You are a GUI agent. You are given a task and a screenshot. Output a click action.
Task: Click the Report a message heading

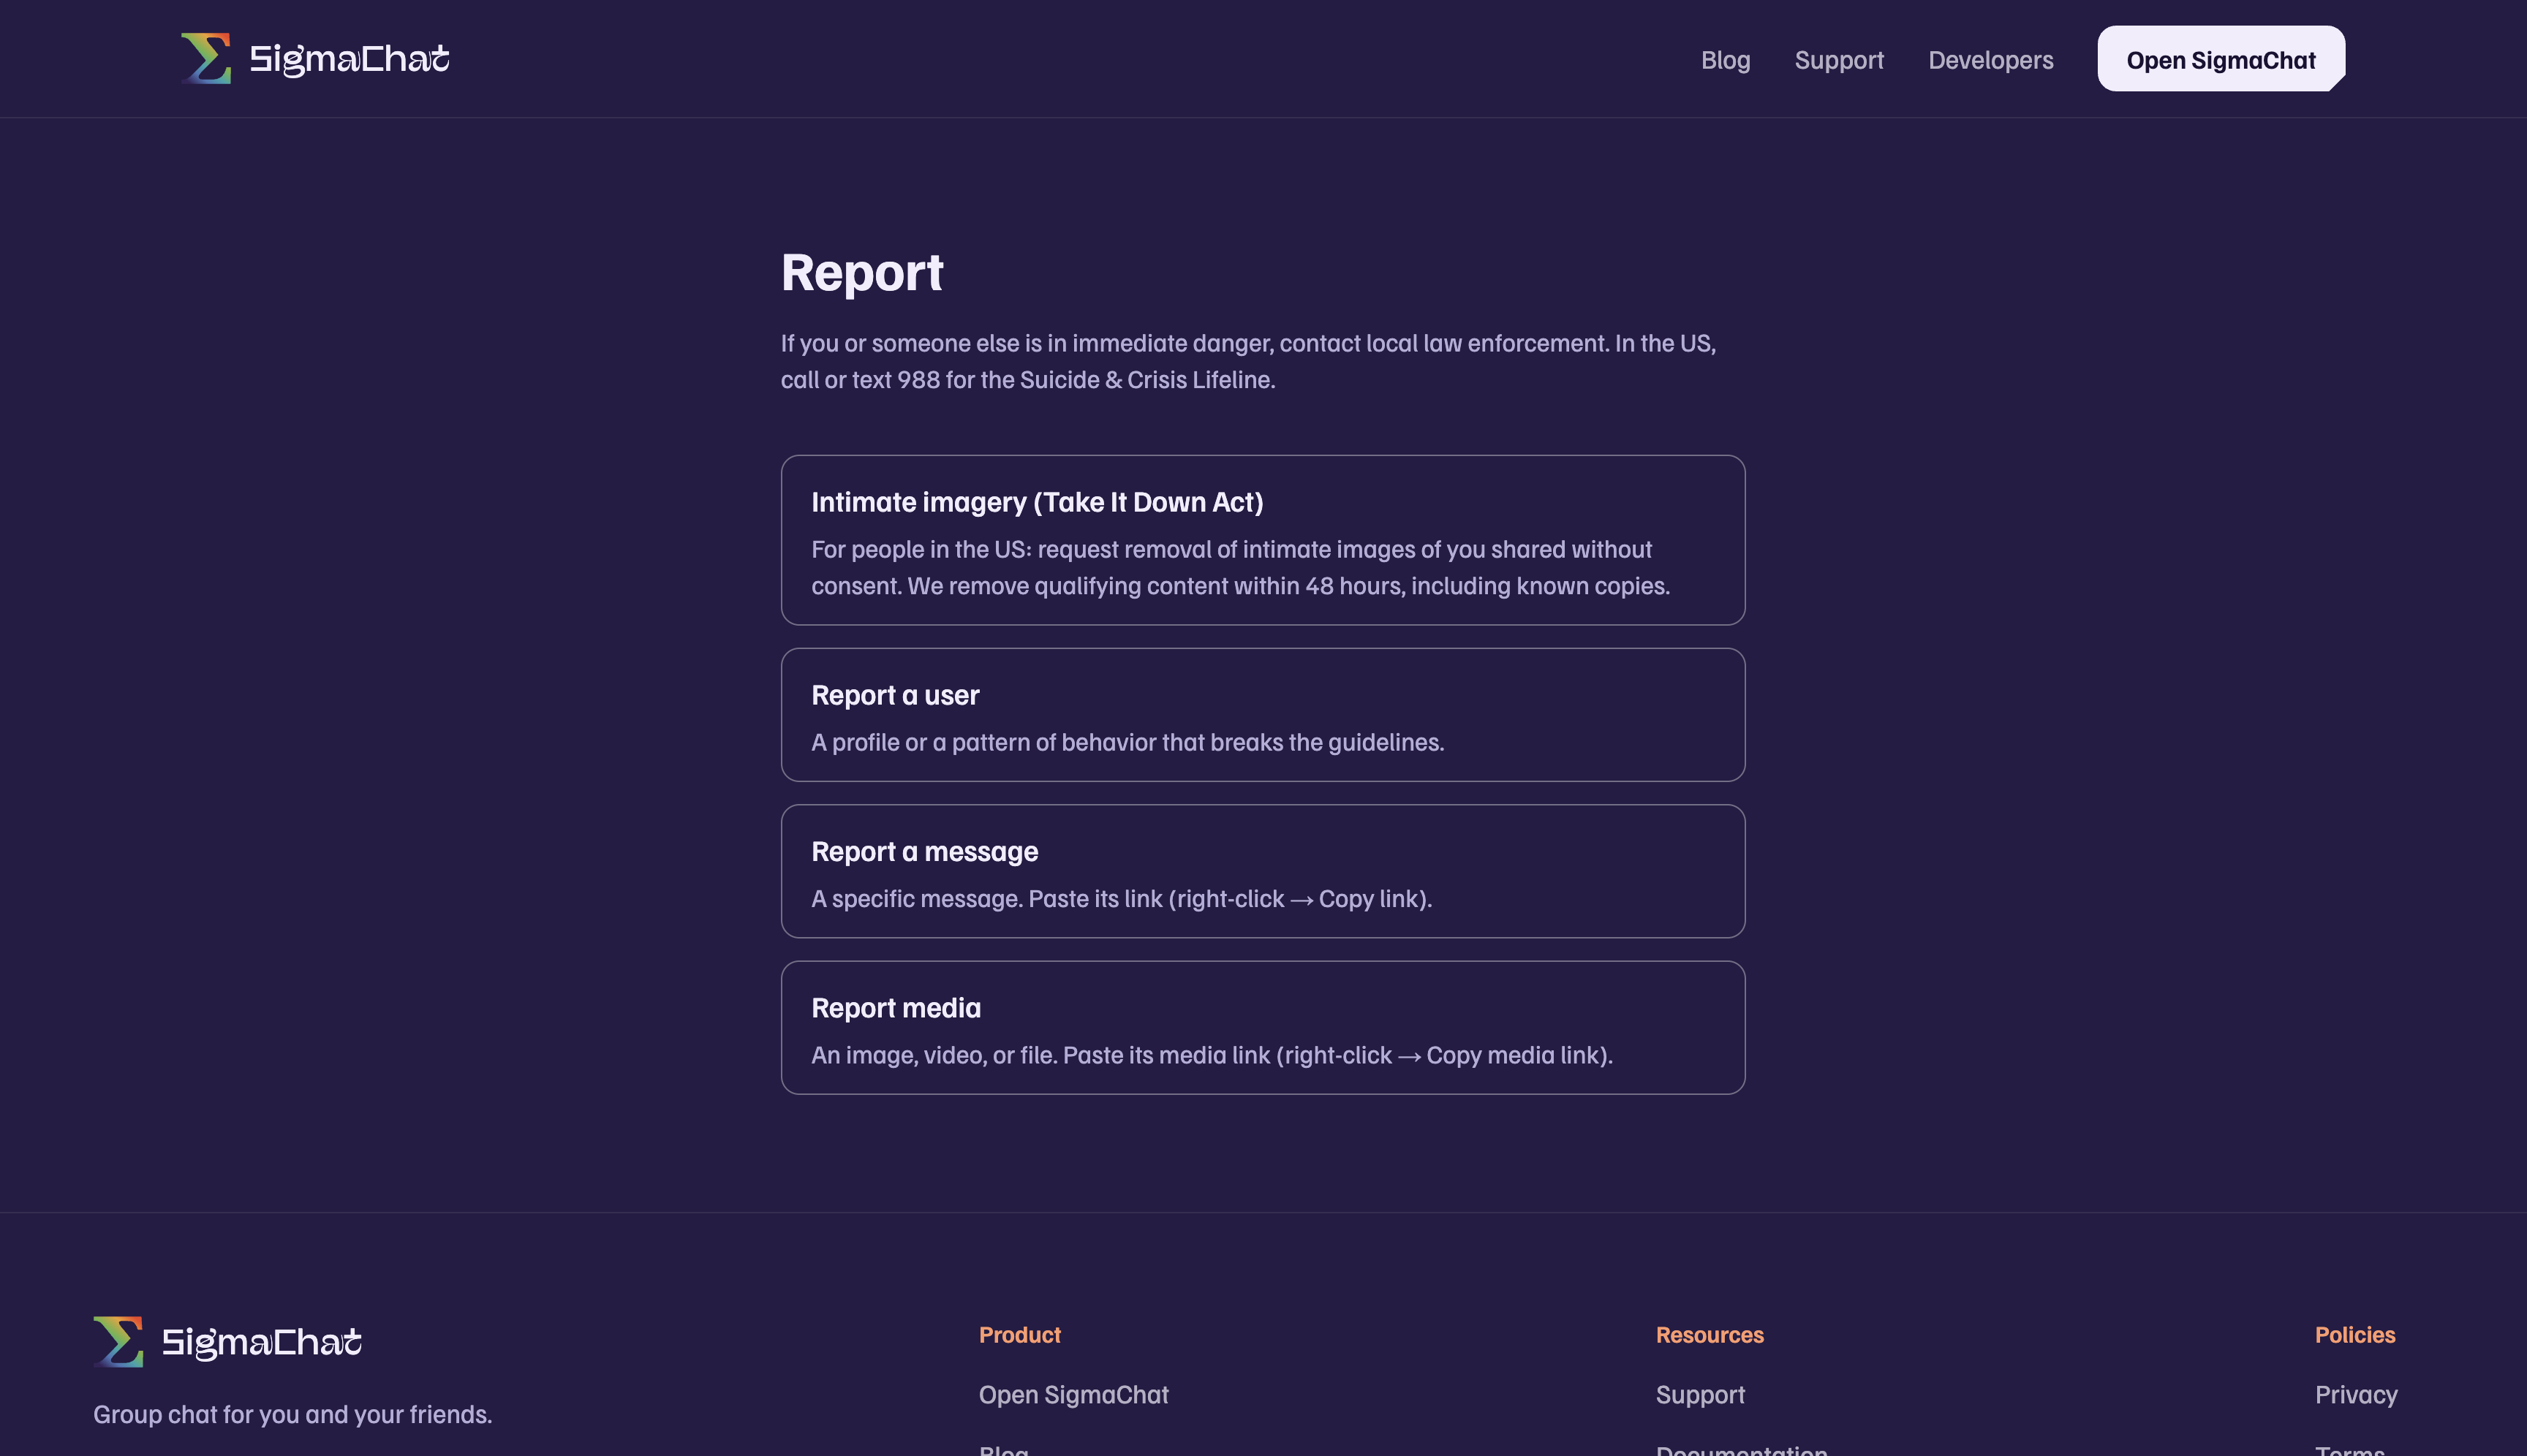[x=924, y=851]
